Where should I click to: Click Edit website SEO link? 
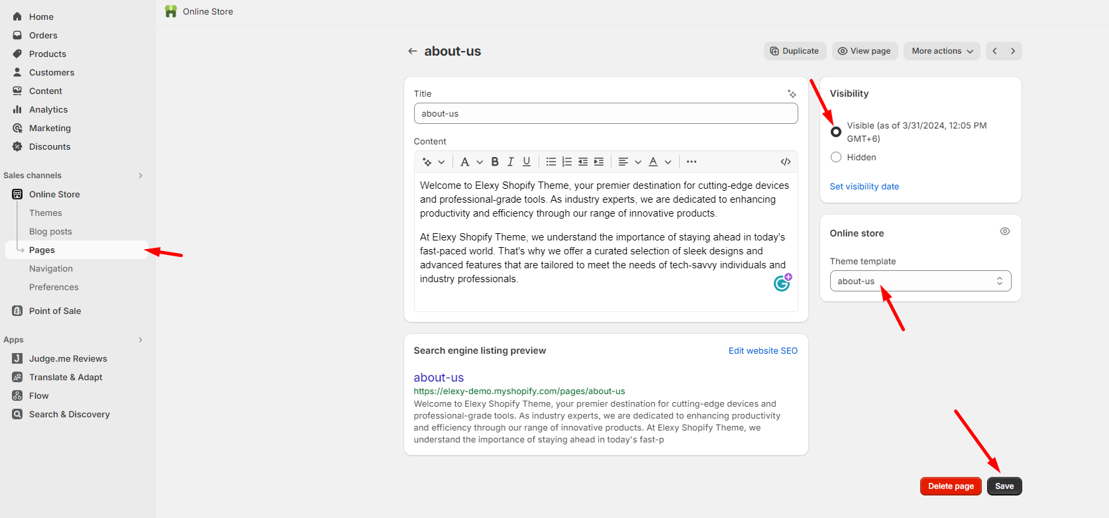pos(763,350)
